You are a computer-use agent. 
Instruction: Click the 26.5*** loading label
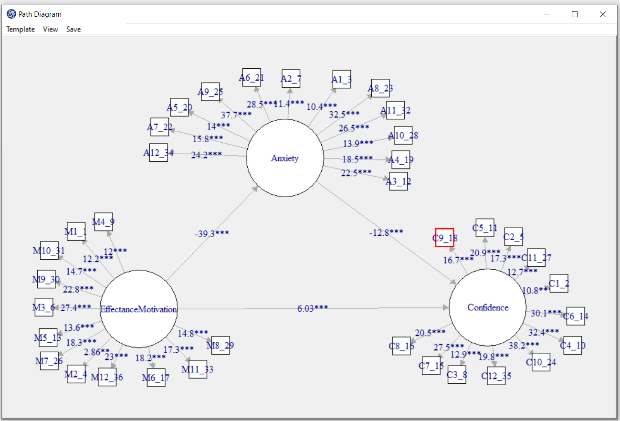[x=353, y=127]
